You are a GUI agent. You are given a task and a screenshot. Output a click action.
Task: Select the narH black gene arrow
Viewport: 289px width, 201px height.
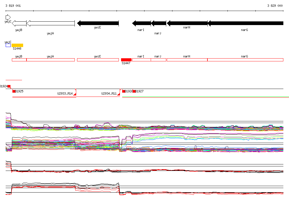[187, 23]
